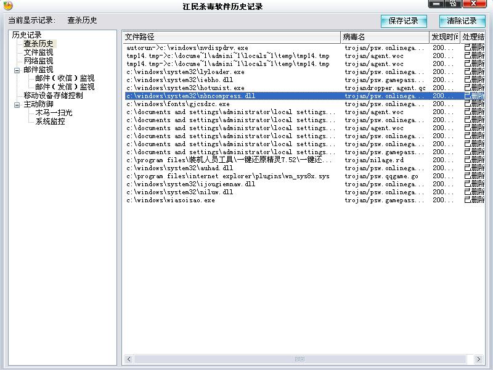
Task: Select 文件监视 tree item
Action: click(39, 52)
